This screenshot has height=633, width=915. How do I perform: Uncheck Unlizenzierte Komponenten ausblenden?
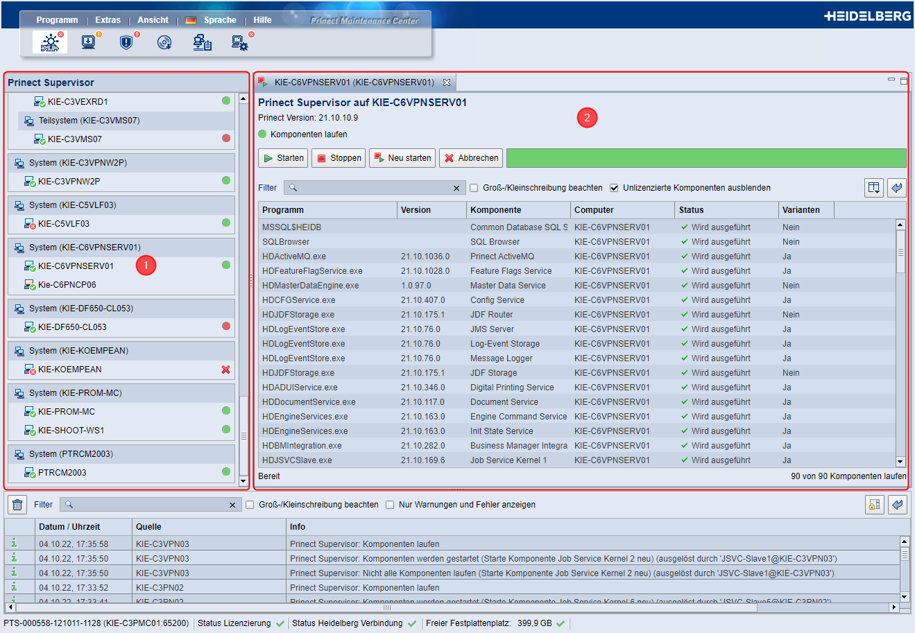[614, 188]
